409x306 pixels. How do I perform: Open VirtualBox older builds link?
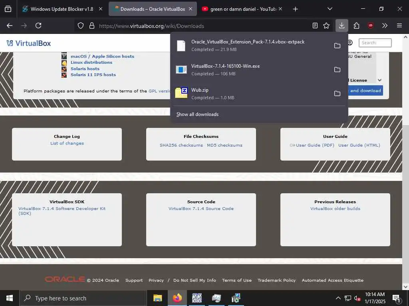coord(335,209)
